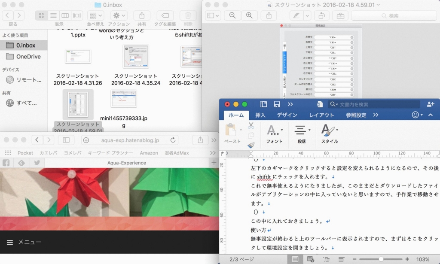Select the レイアウト ribbon tab in Word

pyautogui.click(x=321, y=115)
